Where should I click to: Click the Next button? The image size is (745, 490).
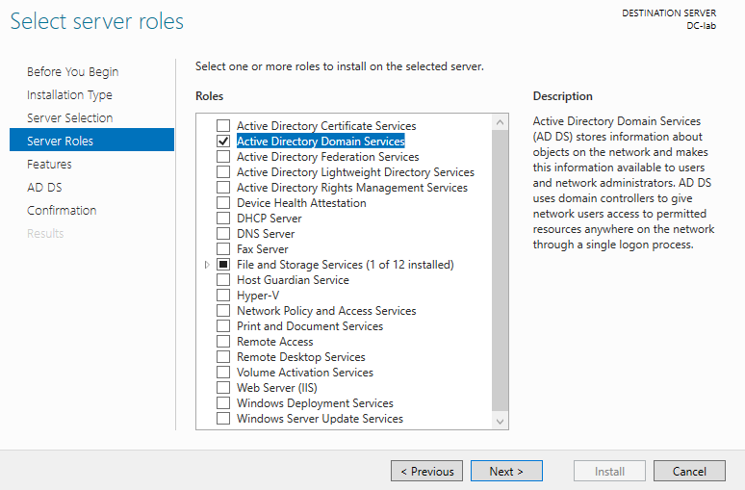[x=506, y=471]
